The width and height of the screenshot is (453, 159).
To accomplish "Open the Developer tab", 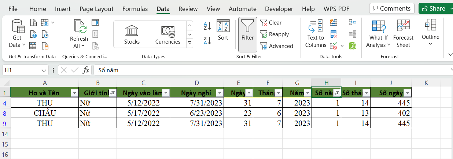I will point(279,9).
